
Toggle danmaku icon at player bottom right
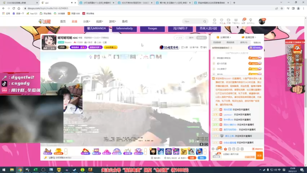tap(206, 145)
